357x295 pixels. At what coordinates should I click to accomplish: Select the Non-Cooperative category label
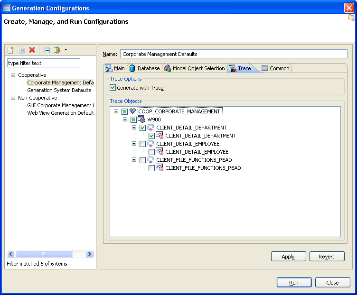click(x=38, y=98)
